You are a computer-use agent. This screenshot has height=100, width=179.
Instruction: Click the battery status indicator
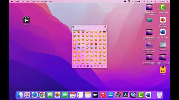click(138, 1)
